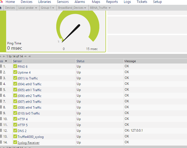The image size is (187, 148).
Task: Click status check icon for lo Traffic
Action: [15, 78]
